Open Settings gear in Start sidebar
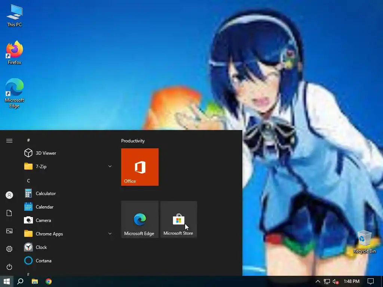Image resolution: width=383 pixels, height=287 pixels. point(9,249)
